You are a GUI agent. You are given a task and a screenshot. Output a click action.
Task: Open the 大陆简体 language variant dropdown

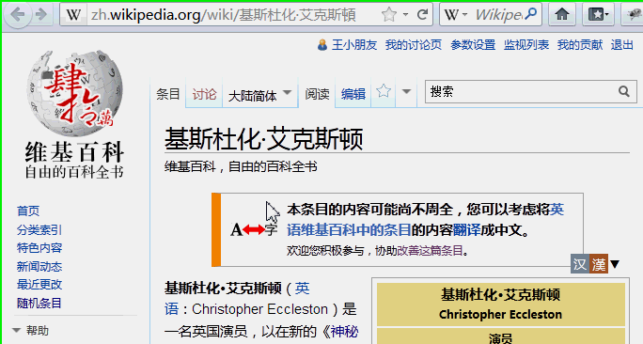(260, 95)
